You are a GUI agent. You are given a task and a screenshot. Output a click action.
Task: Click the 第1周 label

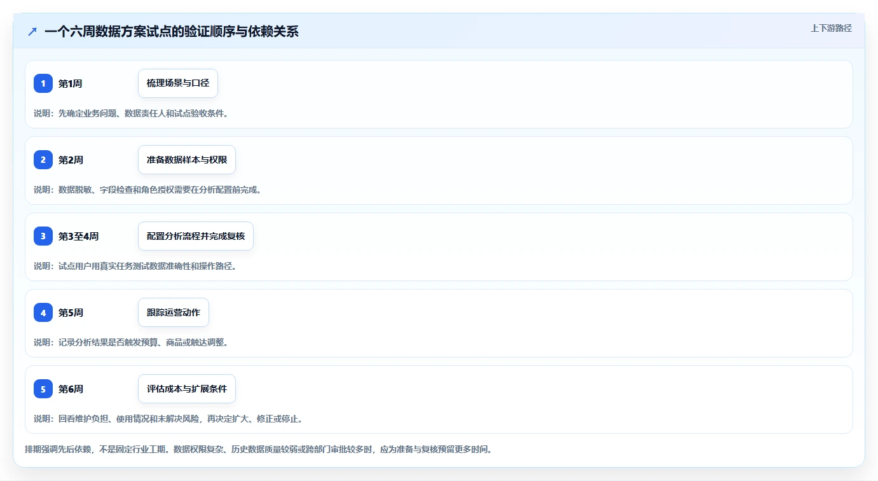(70, 83)
